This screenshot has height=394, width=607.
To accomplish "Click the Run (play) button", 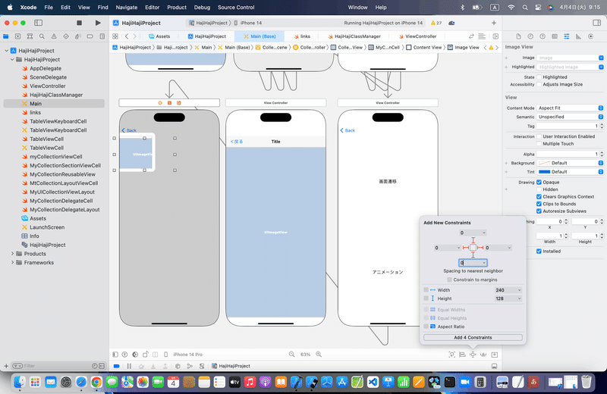I will (x=98, y=23).
